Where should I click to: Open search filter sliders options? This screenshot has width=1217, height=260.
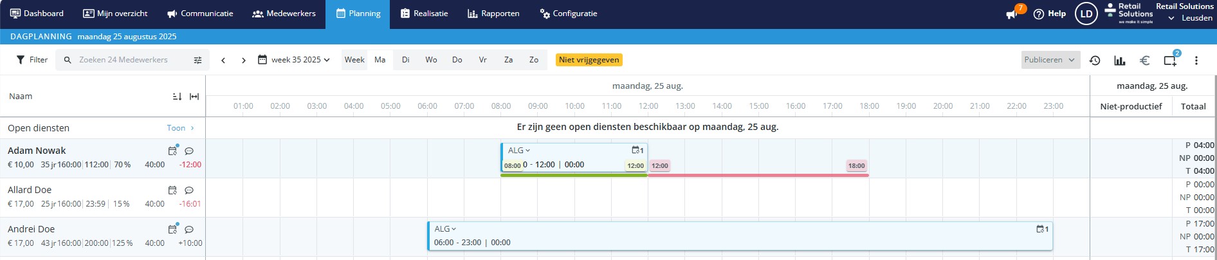(x=197, y=60)
